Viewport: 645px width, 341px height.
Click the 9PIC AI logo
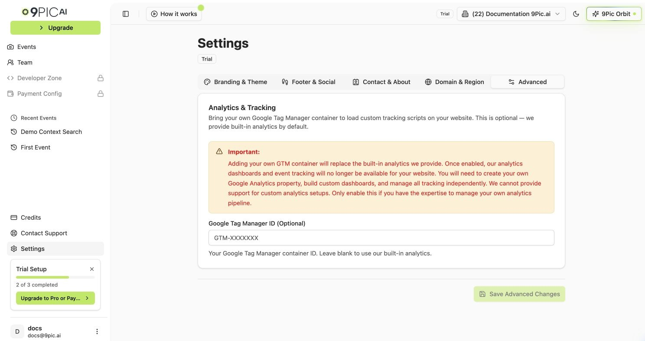point(45,12)
